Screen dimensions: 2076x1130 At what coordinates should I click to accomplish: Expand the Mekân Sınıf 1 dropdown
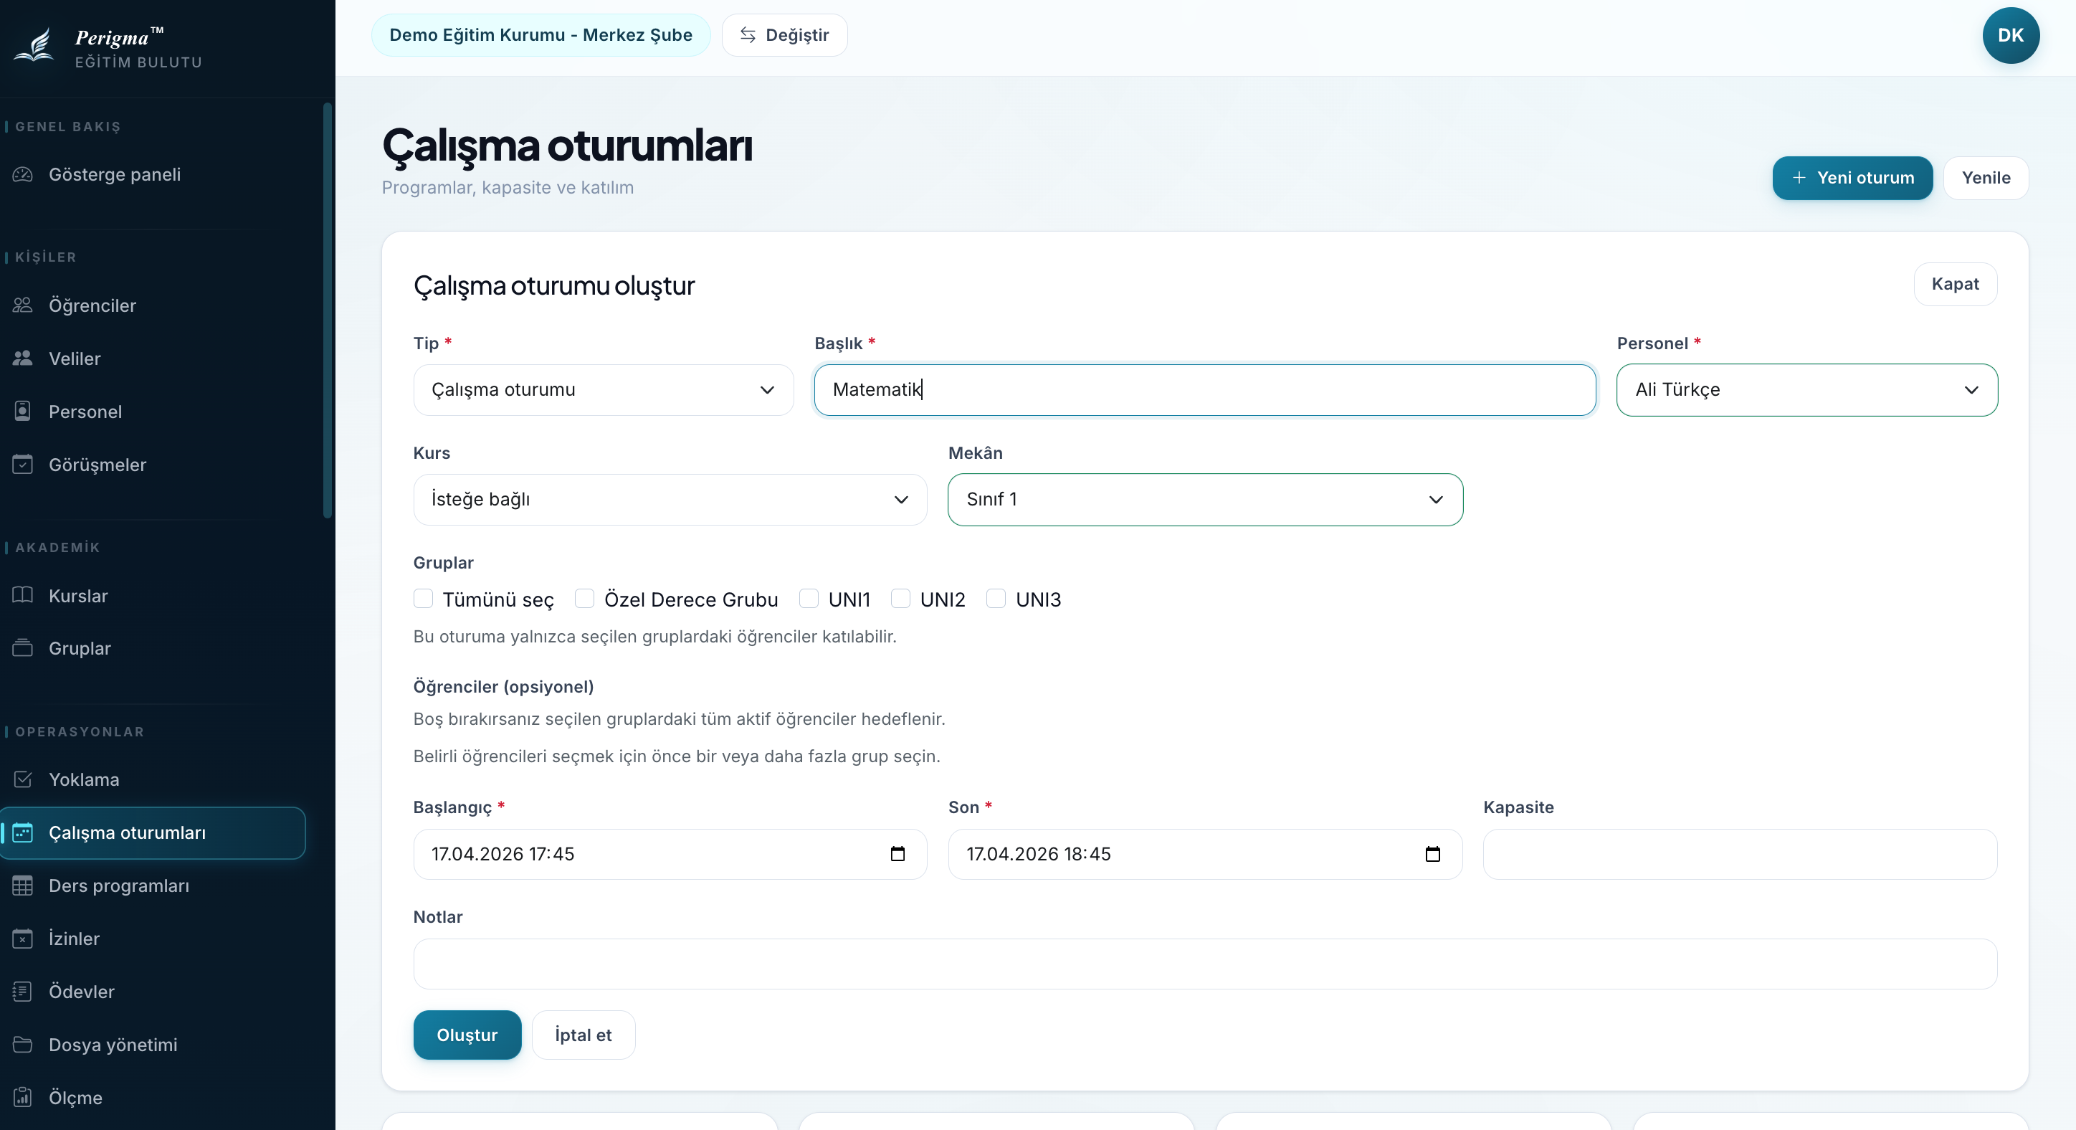1205,500
